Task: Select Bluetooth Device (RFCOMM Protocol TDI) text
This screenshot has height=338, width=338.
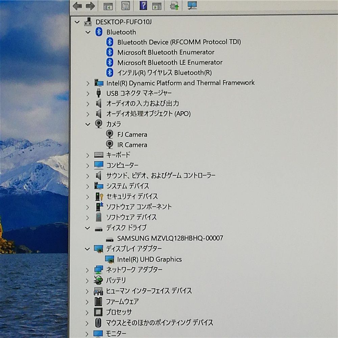Action: pos(179,42)
